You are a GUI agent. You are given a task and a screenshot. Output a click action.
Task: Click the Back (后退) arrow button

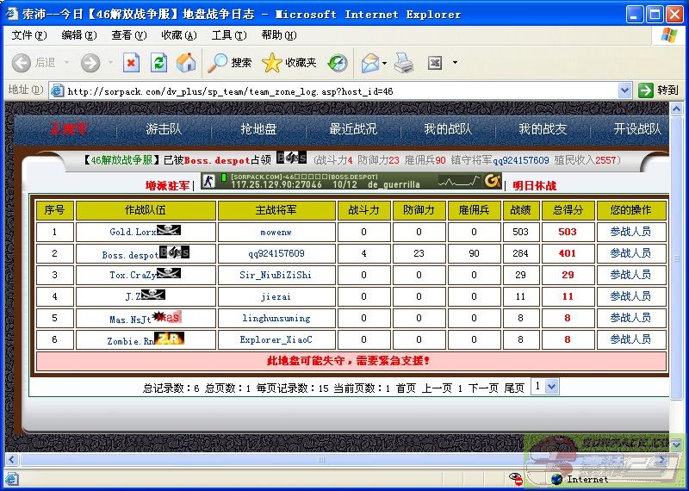click(34, 63)
